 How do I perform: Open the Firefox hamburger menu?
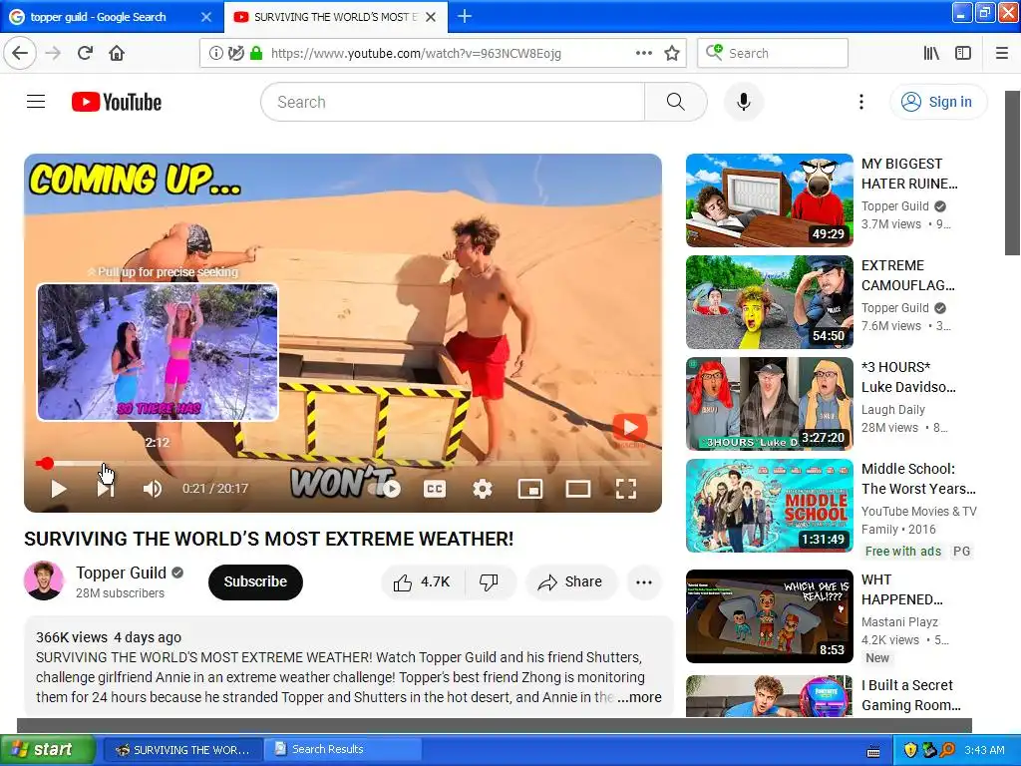coord(1002,54)
